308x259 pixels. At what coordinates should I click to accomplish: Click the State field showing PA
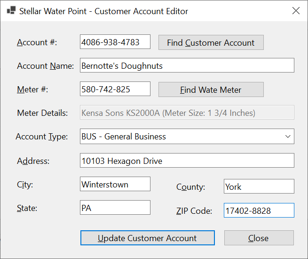coord(115,208)
